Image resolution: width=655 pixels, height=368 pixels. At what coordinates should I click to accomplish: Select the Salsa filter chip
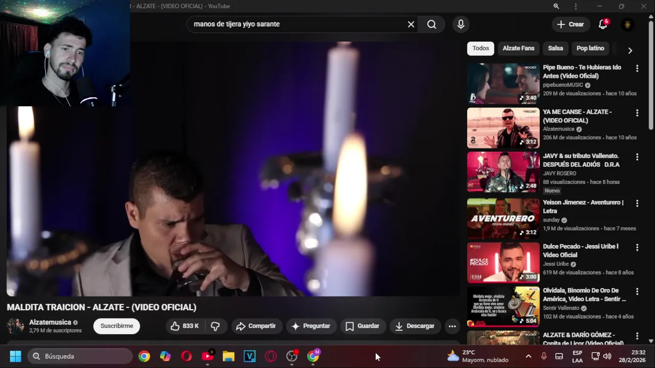[x=555, y=49]
